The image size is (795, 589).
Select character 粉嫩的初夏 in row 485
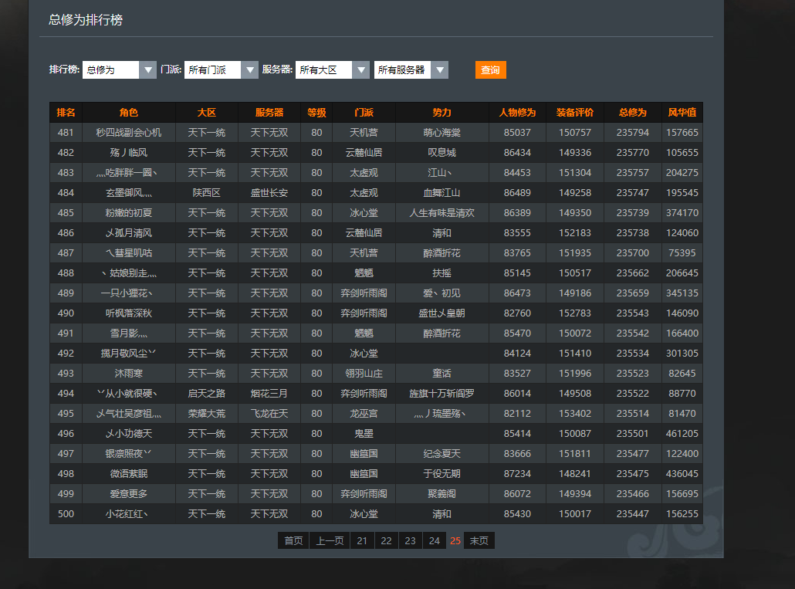129,213
